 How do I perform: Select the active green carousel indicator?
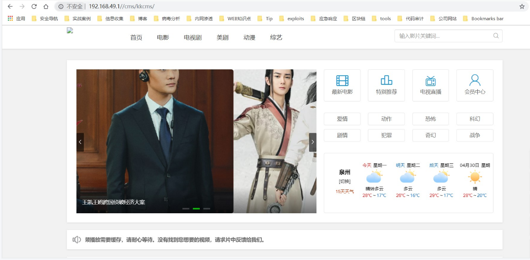pyautogui.click(x=196, y=208)
